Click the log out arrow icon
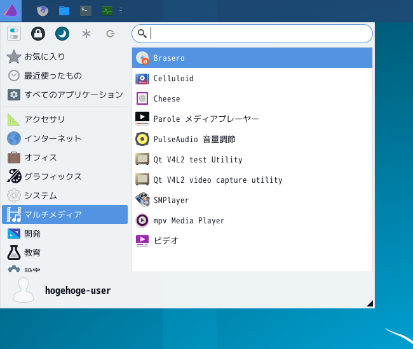This screenshot has height=349, width=413. (111, 34)
